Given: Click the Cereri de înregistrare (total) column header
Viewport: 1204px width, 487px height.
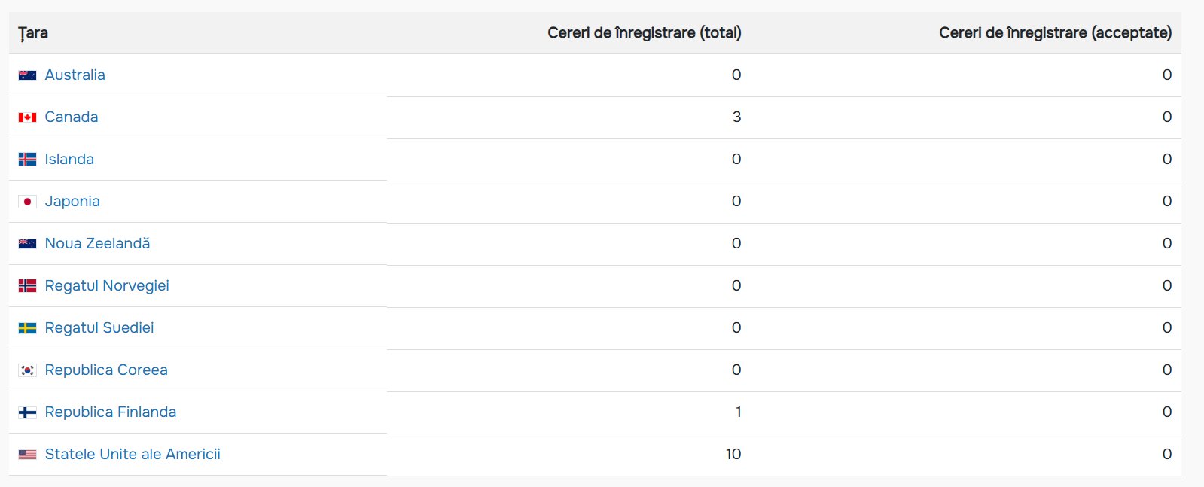Looking at the screenshot, I should 644,32.
